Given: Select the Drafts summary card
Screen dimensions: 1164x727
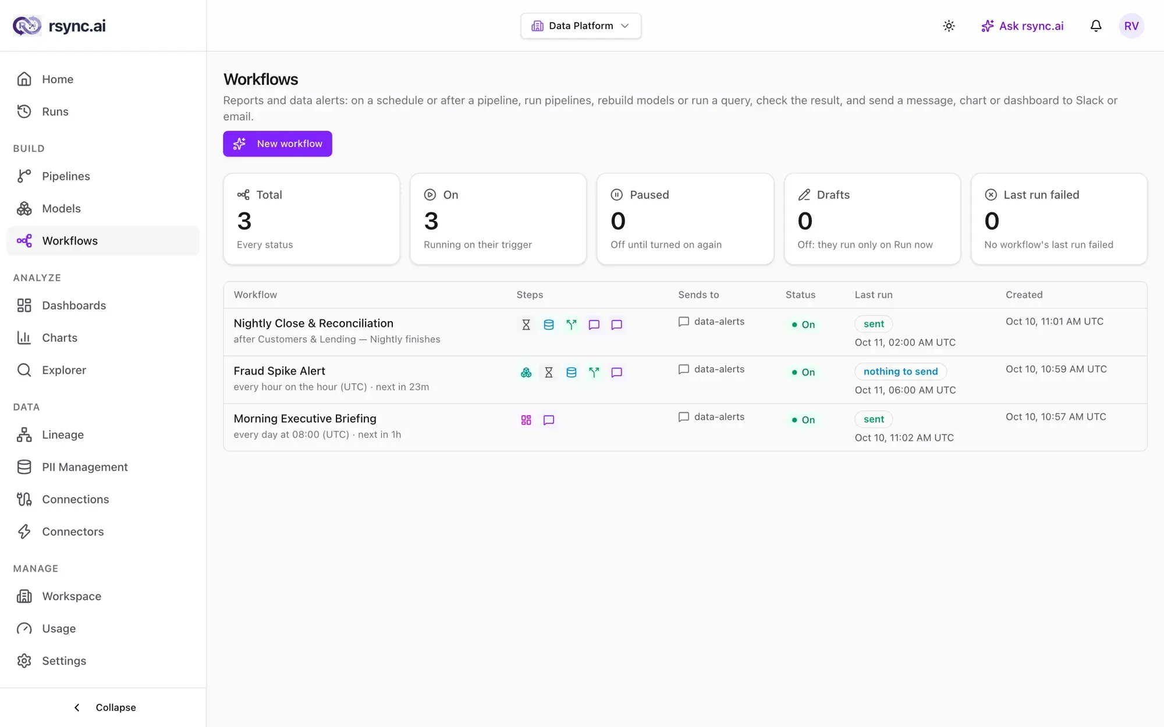Looking at the screenshot, I should [x=872, y=219].
